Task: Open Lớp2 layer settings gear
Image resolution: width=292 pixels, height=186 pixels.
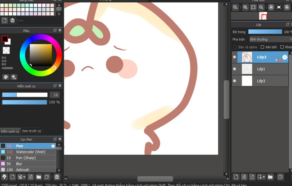Action: 285,57
